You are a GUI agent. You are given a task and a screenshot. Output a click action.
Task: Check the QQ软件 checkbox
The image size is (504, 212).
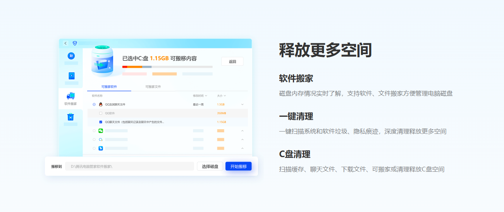tap(101, 113)
